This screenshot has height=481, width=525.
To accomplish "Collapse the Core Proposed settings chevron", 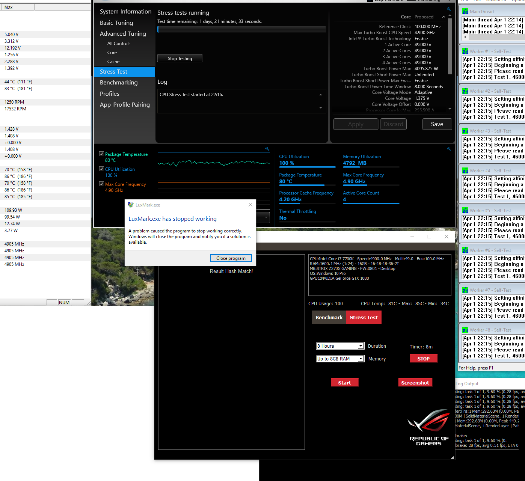I will click(444, 17).
